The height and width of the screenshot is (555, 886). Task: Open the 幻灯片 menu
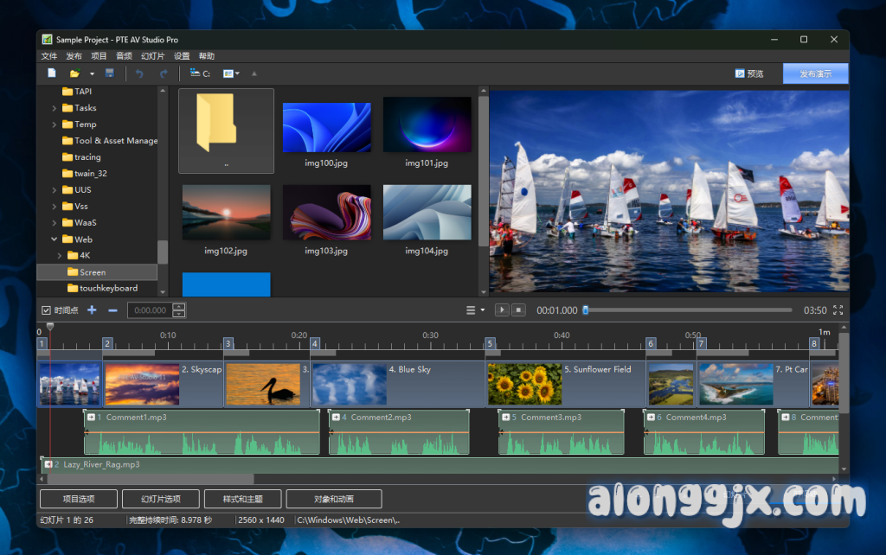[x=152, y=56]
